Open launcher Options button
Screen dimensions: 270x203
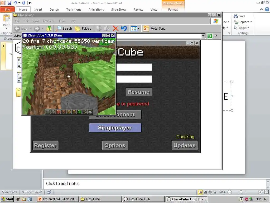pos(115,145)
